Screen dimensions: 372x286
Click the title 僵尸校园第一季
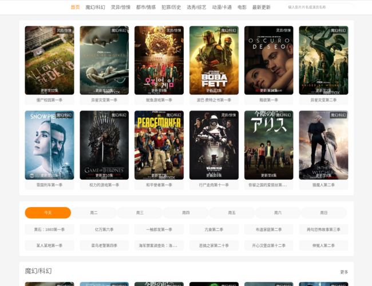coord(49,100)
